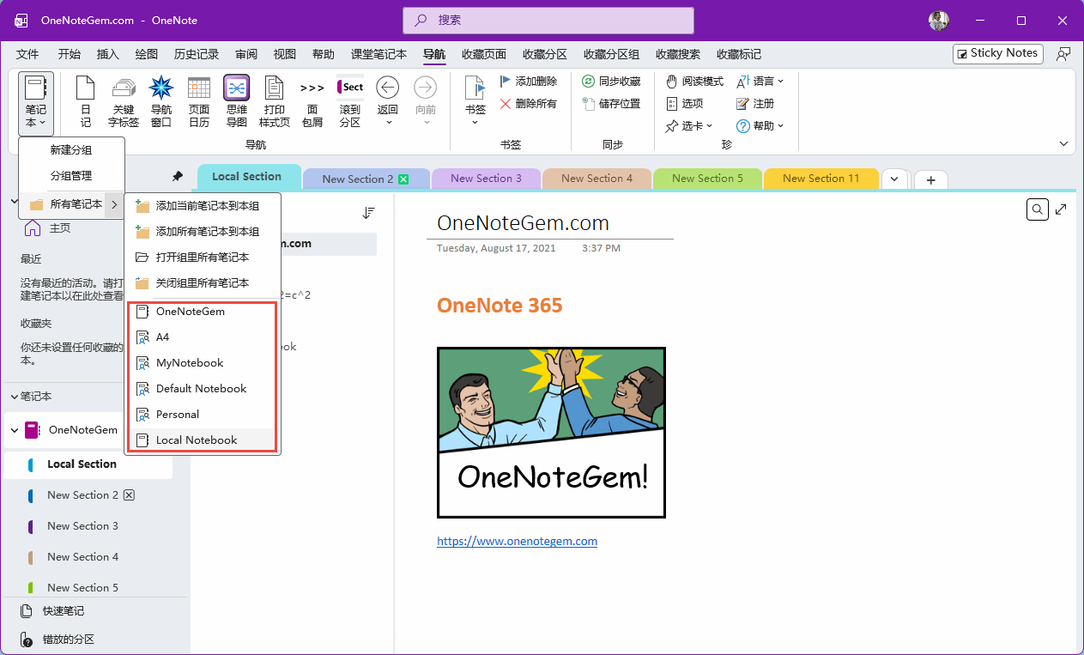The height and width of the screenshot is (655, 1084).
Task: Open the A4 notebook entry
Action: click(x=203, y=337)
